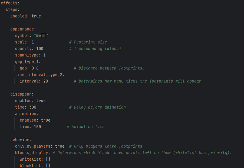Click the '# Animation time' comment
The width and height of the screenshot is (244, 168).
tap(85, 127)
